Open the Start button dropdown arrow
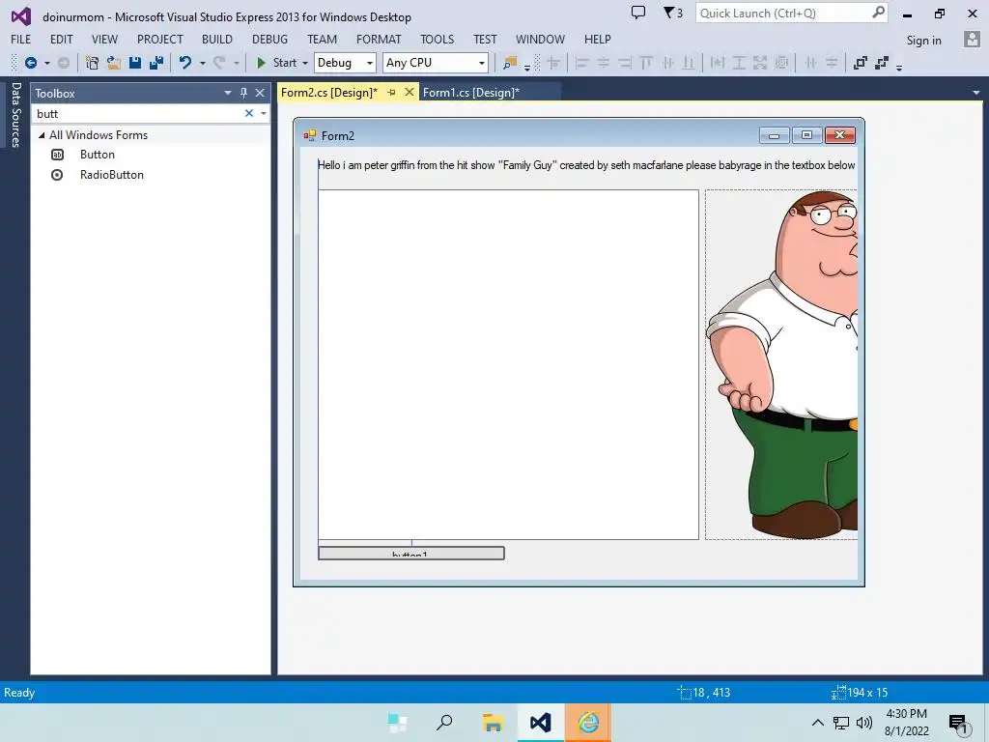989x742 pixels. 305,63
